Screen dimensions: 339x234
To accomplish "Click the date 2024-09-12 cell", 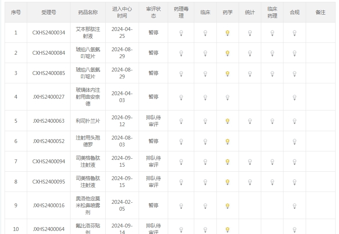I will [x=122, y=121].
